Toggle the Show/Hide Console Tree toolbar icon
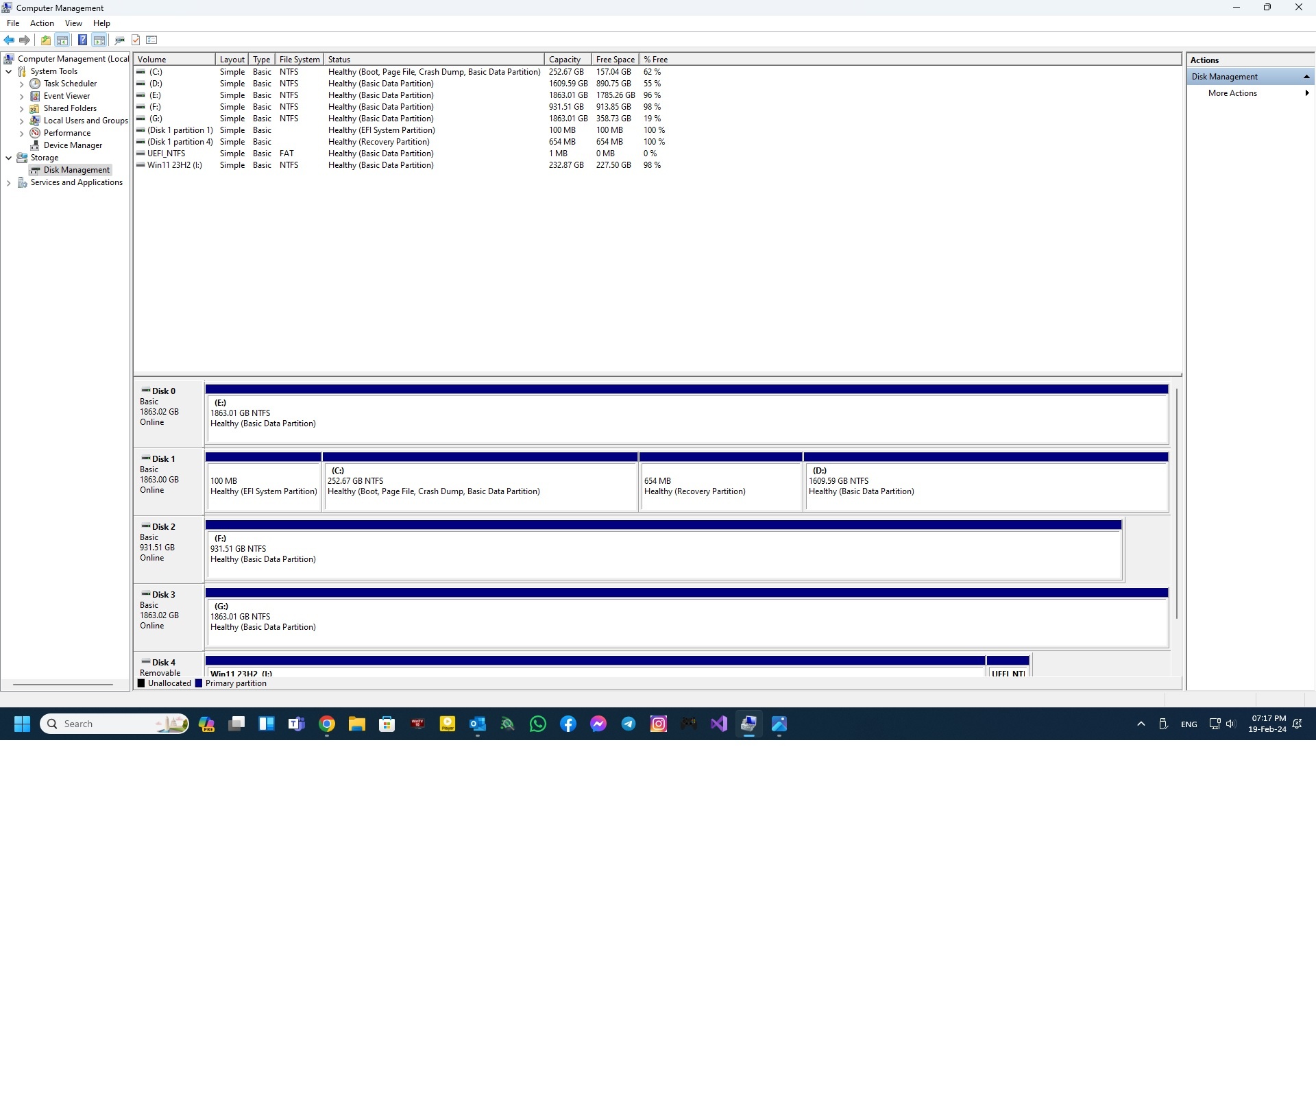This screenshot has height=1102, width=1316. tap(62, 40)
